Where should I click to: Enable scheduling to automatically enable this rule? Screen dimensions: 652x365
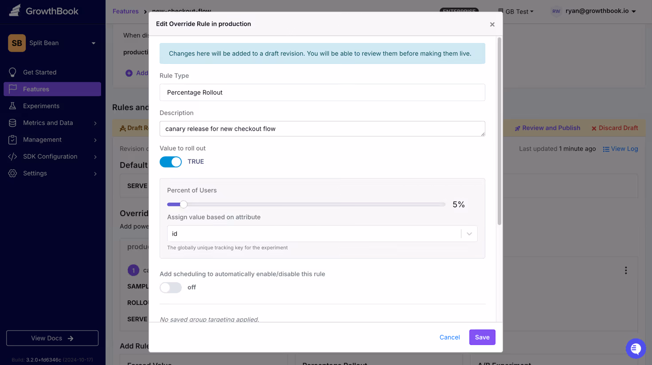pos(170,287)
